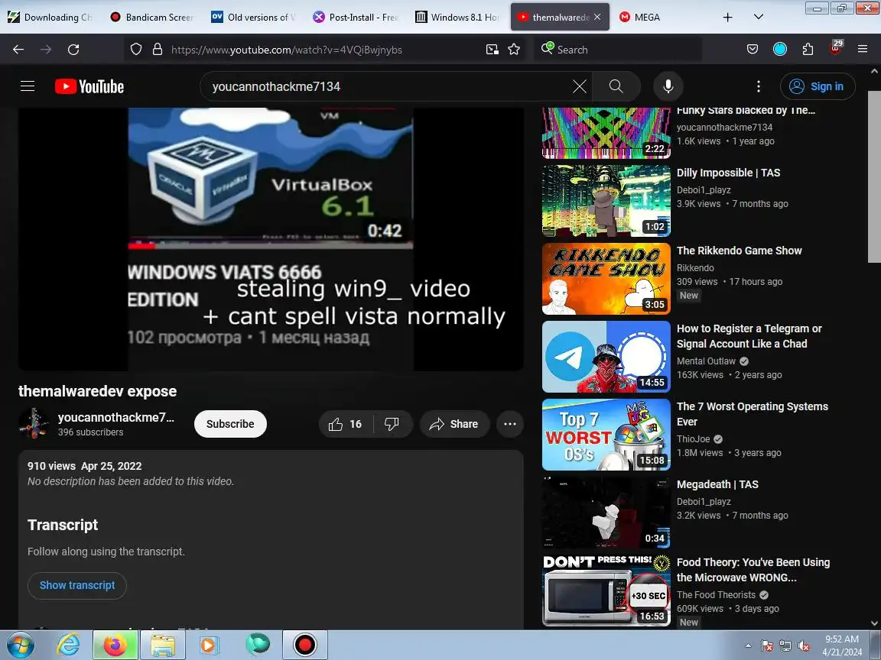Open Firefox application hamburger menu

pos(863,50)
